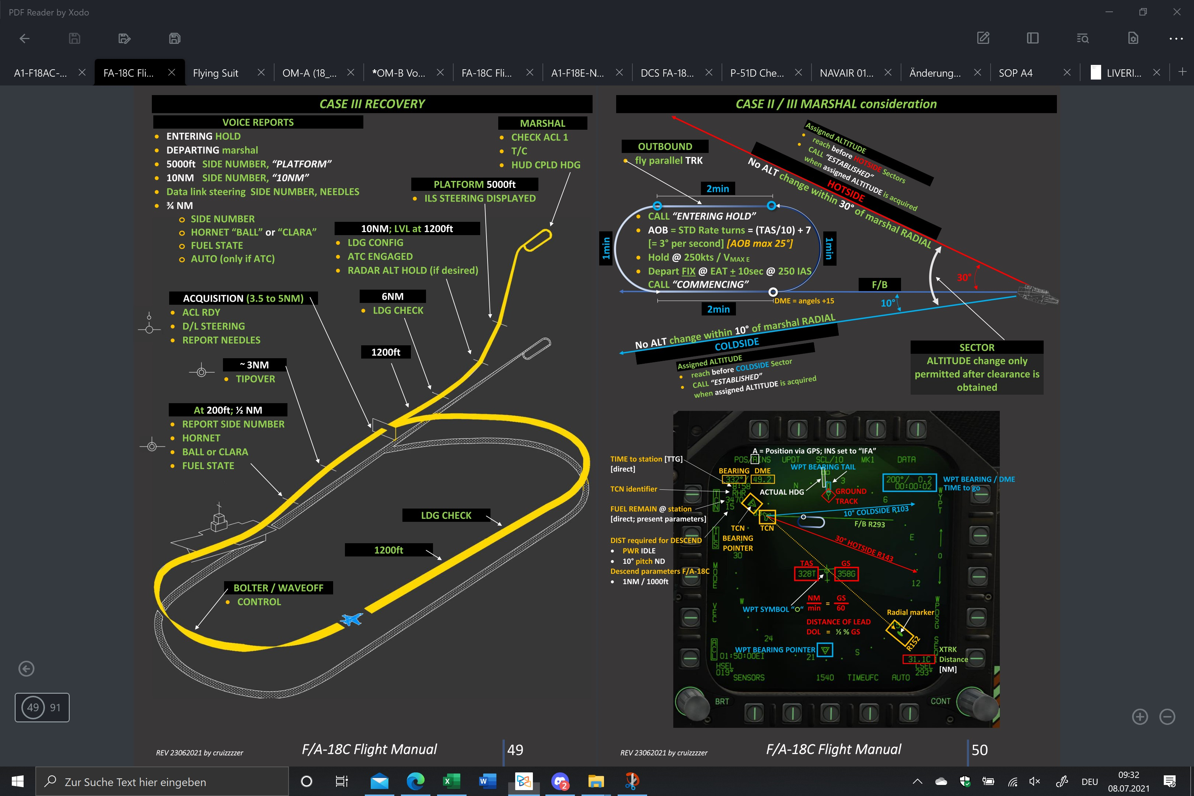This screenshot has height=796, width=1194.
Task: Click the taskbar search box
Action: click(x=162, y=782)
